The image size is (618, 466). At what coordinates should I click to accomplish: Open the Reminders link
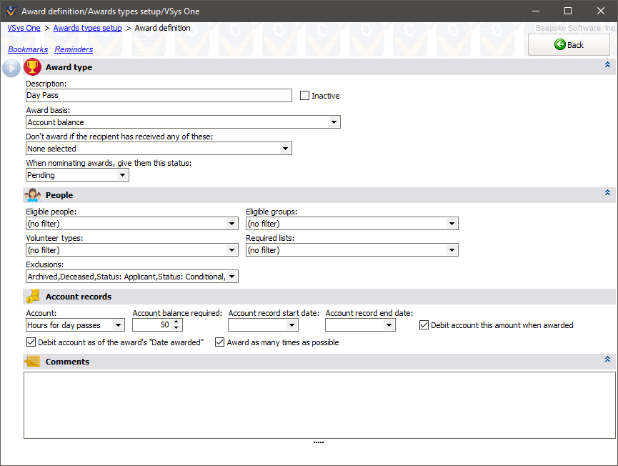tap(74, 49)
